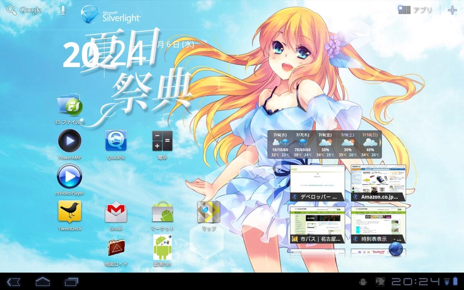Select the 7/10(日) weather forecast

pos(370,145)
